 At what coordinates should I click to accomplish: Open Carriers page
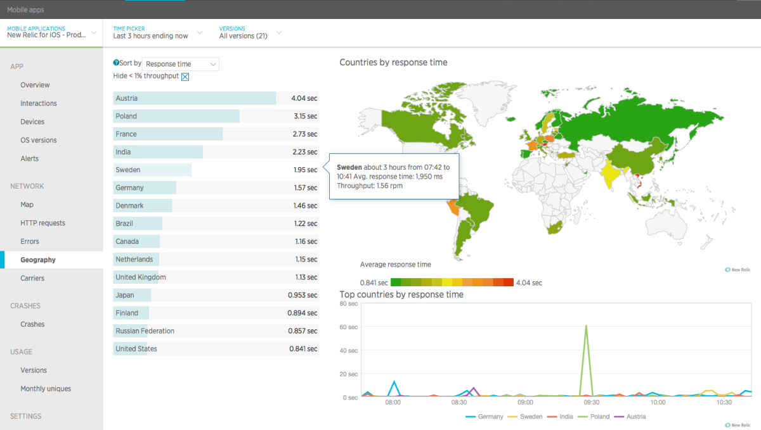click(x=32, y=278)
